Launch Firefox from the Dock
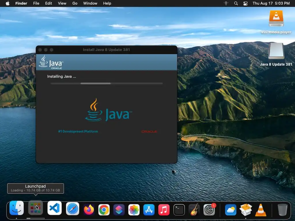 tap(89, 209)
